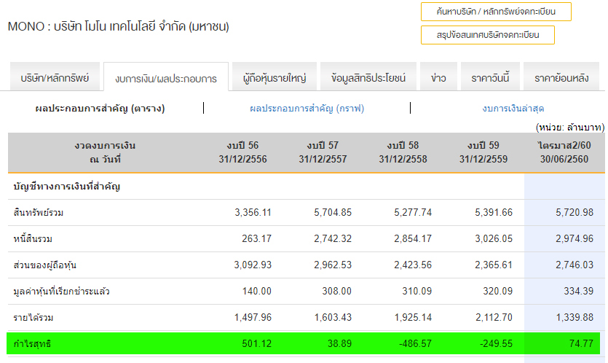Image resolution: width=608 pixels, height=363 pixels.
Task: Click liabilities value 263.17
Action: [x=257, y=238]
